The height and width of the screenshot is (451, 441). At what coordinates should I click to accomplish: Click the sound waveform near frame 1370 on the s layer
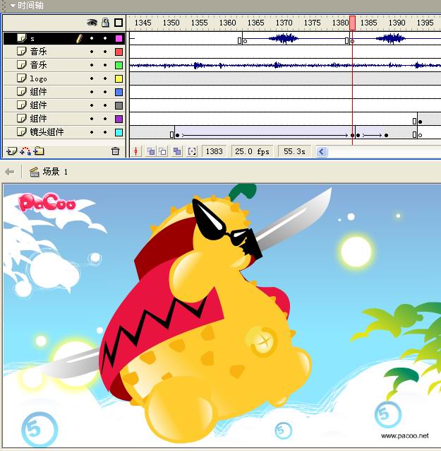(x=284, y=39)
